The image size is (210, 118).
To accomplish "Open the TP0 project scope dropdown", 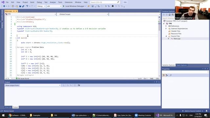I will (x=31, y=14).
